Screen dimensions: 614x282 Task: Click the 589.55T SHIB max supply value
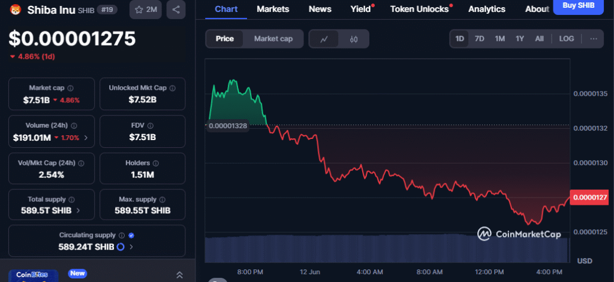[143, 211]
